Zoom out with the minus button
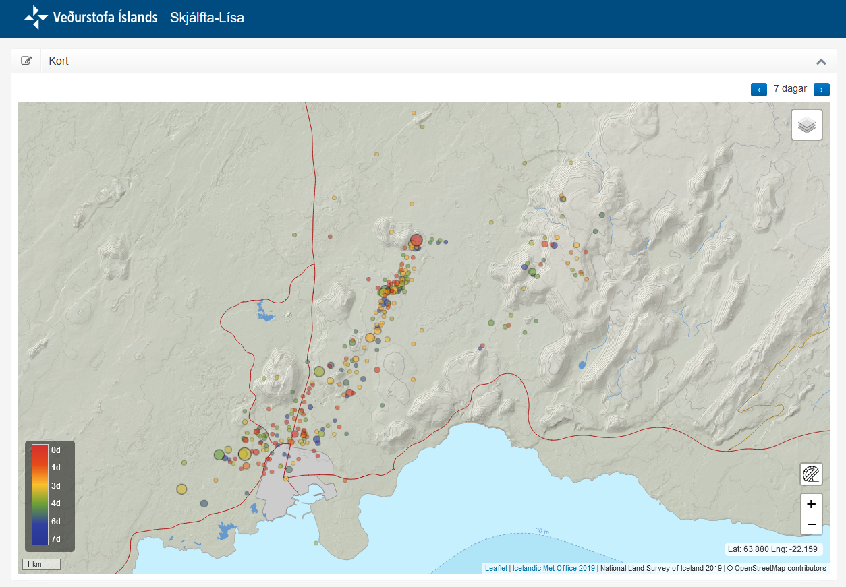Viewport: 846px width, 587px height. tap(811, 524)
